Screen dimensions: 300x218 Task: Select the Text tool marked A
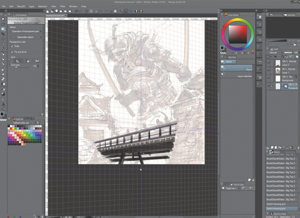point(3,105)
